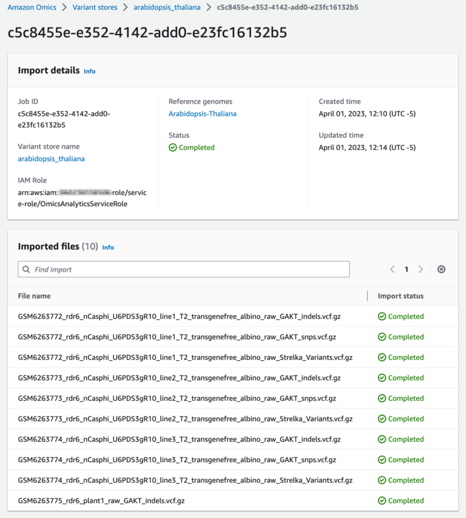Click inside the Find import search field
Screen dimensions: 466x518
[x=121, y=269]
